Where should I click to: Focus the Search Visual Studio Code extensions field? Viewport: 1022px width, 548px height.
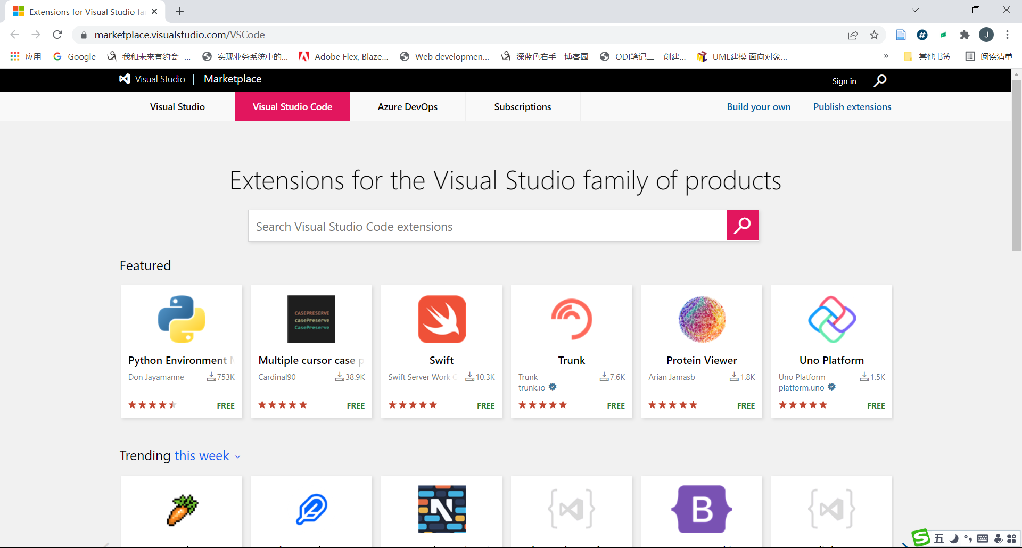[x=488, y=226]
